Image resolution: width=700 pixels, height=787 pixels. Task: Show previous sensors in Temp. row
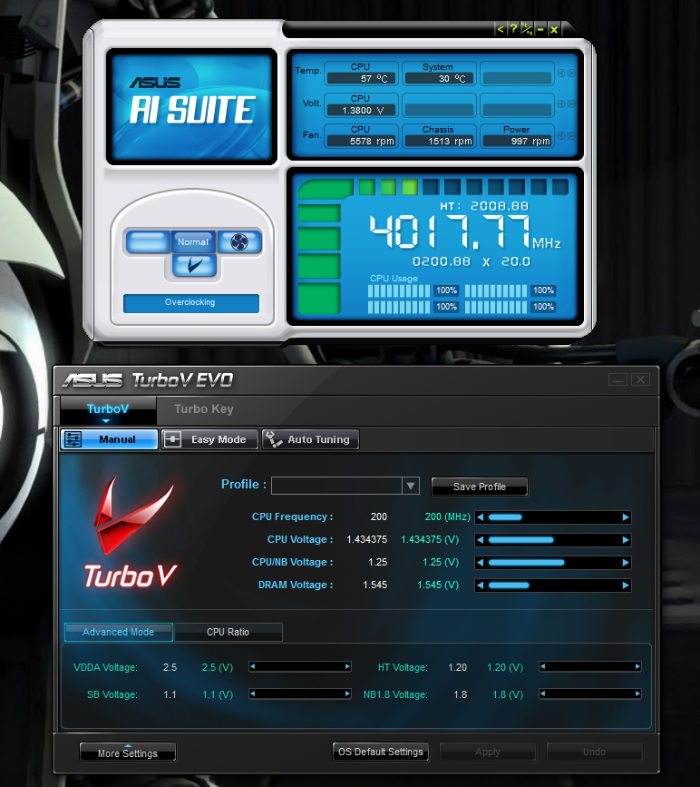click(x=561, y=73)
